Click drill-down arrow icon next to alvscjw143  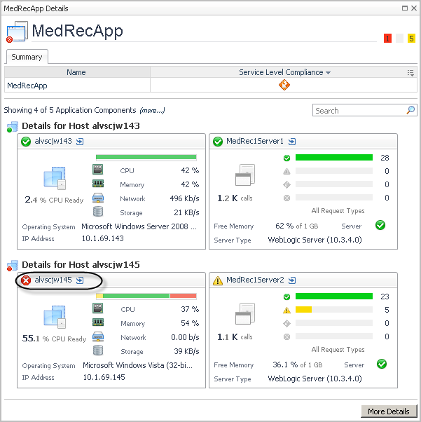(80, 142)
